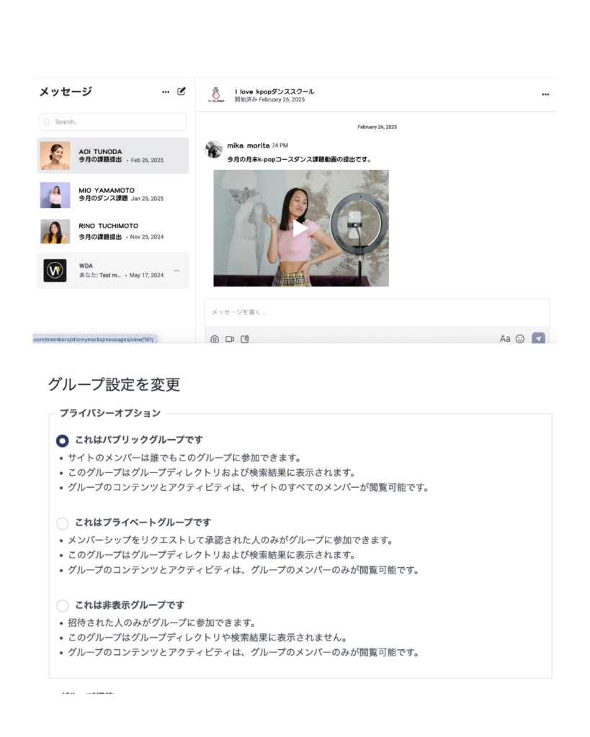Toggle the Aa text formatting option
This screenshot has height=737, width=590.
[x=505, y=339]
